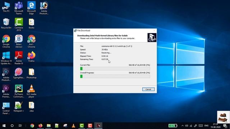Open Microsoft Teams desktop shortcut

[19, 8]
